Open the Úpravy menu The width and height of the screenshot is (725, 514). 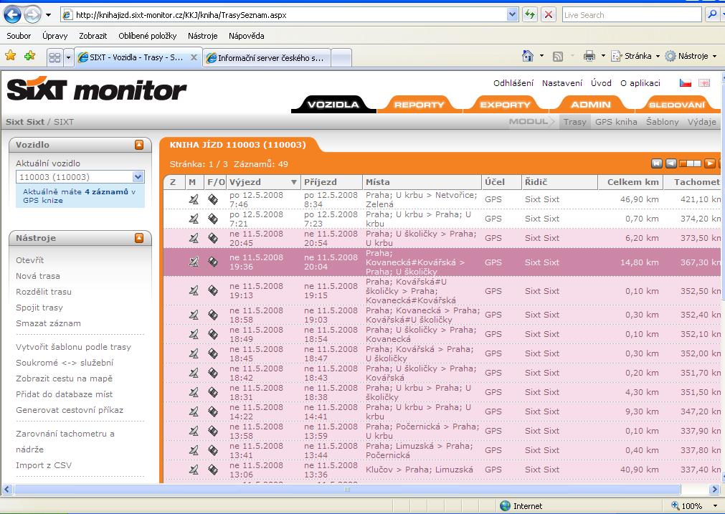click(x=55, y=36)
